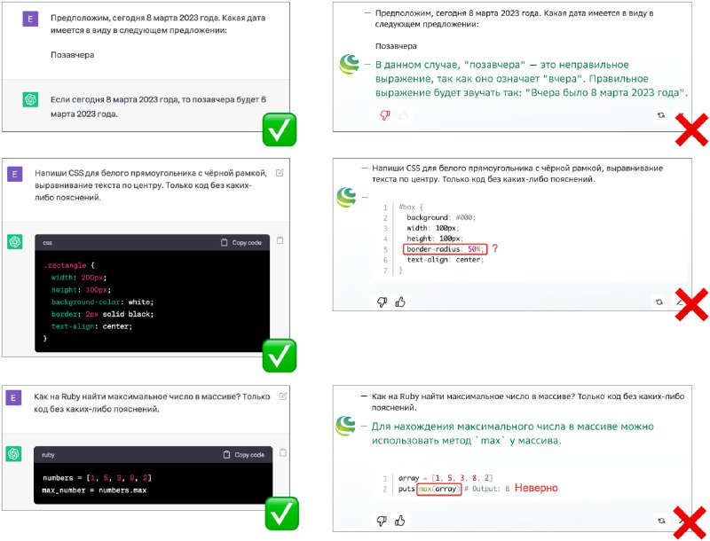Screen dimensions: 710x541
Task: Click 'text-align: center;' in the GigaChat #box code
Action: pos(446,260)
